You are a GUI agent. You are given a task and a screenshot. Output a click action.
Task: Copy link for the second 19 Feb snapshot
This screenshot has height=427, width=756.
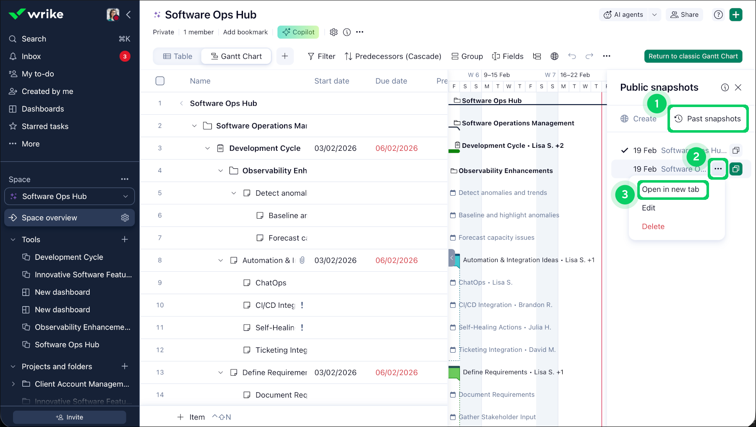click(x=736, y=169)
